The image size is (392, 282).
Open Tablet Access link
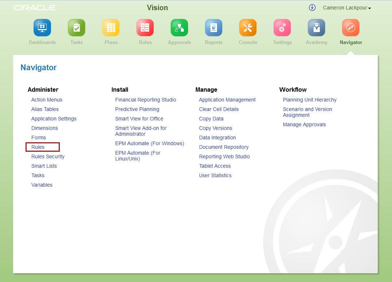[x=215, y=166]
